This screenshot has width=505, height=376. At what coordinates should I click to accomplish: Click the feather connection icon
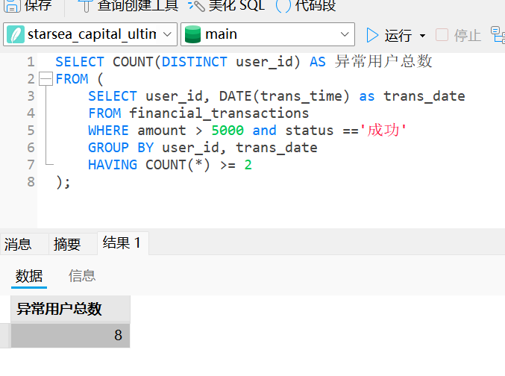click(x=16, y=34)
